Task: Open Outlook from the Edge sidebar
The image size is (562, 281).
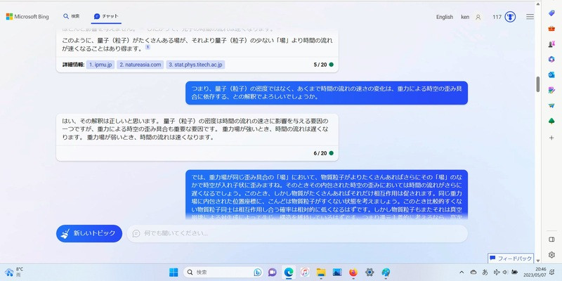Action: [551, 74]
